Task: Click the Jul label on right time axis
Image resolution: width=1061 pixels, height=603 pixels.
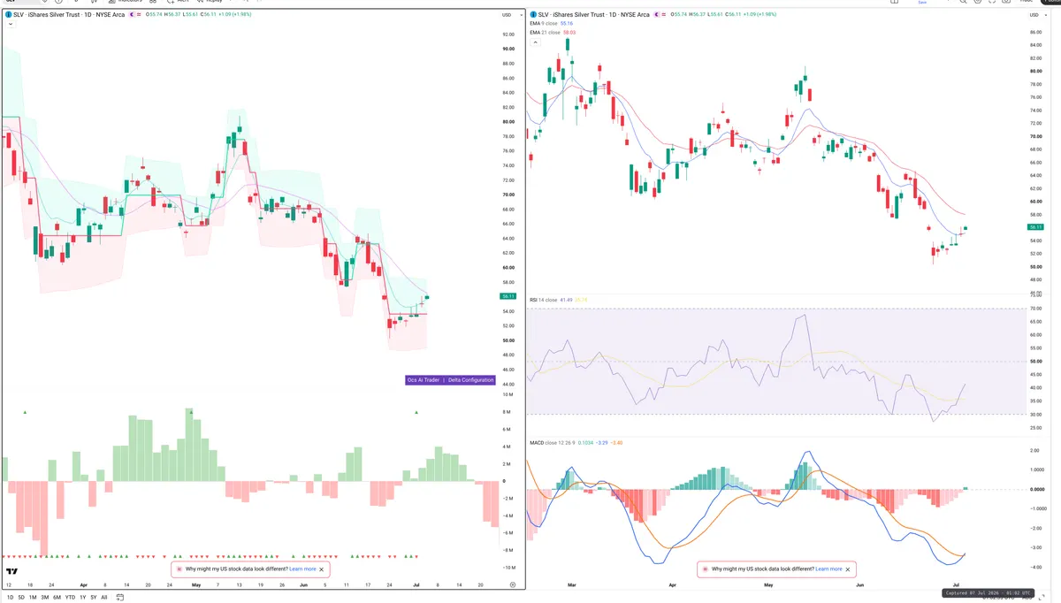Action: [x=956, y=585]
